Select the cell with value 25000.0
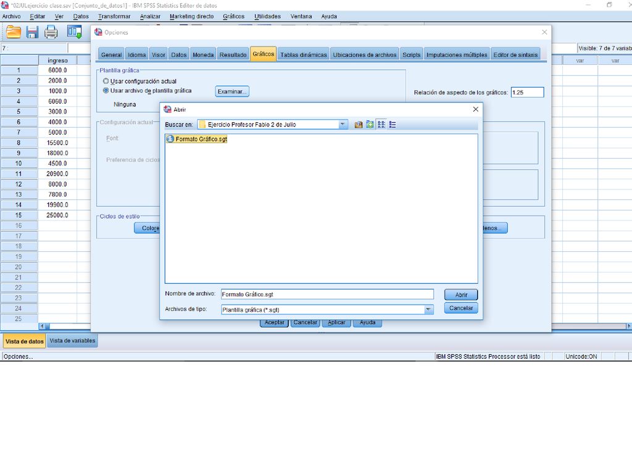This screenshot has height=474, width=632. [57, 215]
